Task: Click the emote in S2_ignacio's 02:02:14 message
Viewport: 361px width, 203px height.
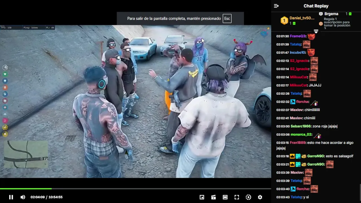Action: (314, 69)
